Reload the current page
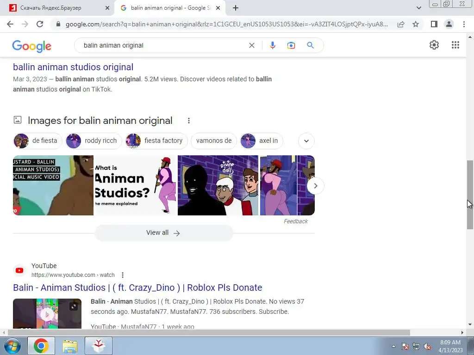The width and height of the screenshot is (474, 355). 40,24
